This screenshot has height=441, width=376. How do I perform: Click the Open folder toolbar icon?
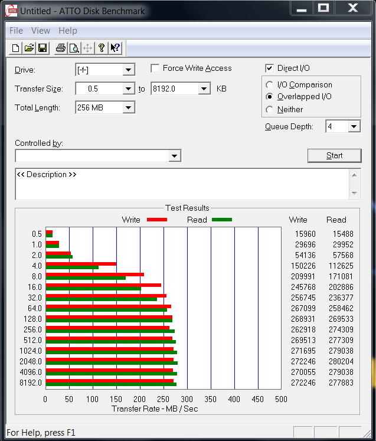pyautogui.click(x=29, y=48)
